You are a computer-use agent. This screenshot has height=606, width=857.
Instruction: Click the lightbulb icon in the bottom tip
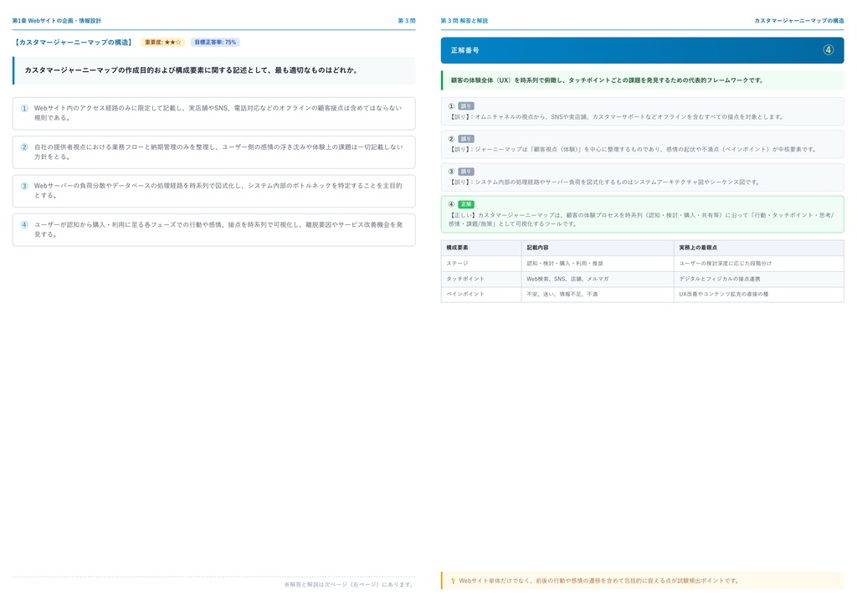click(453, 581)
